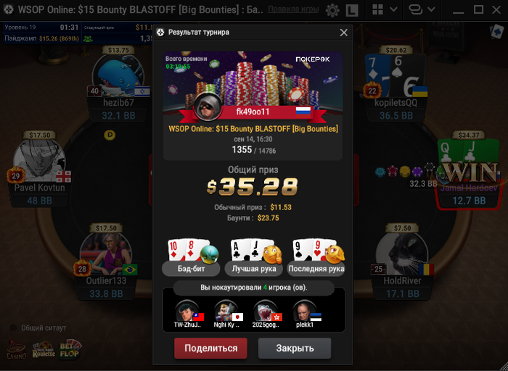Image resolution: width=508 pixels, height=371 pixels.
Task: Open the Casino game icon
Action: 17,349
